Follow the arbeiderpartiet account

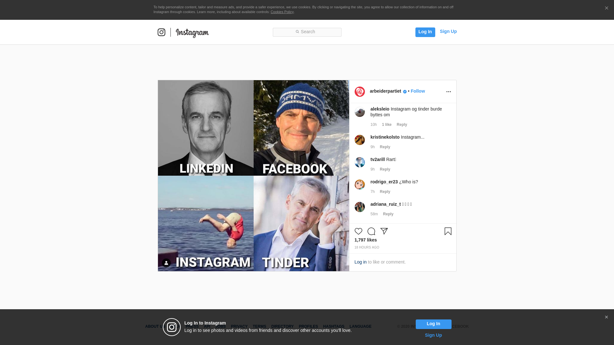point(418,91)
